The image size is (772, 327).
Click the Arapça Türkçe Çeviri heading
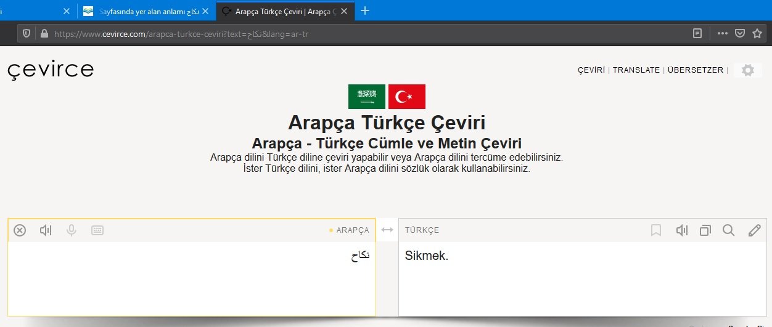[387, 122]
